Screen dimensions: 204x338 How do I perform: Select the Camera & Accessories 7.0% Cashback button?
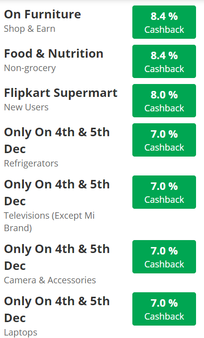click(x=164, y=257)
